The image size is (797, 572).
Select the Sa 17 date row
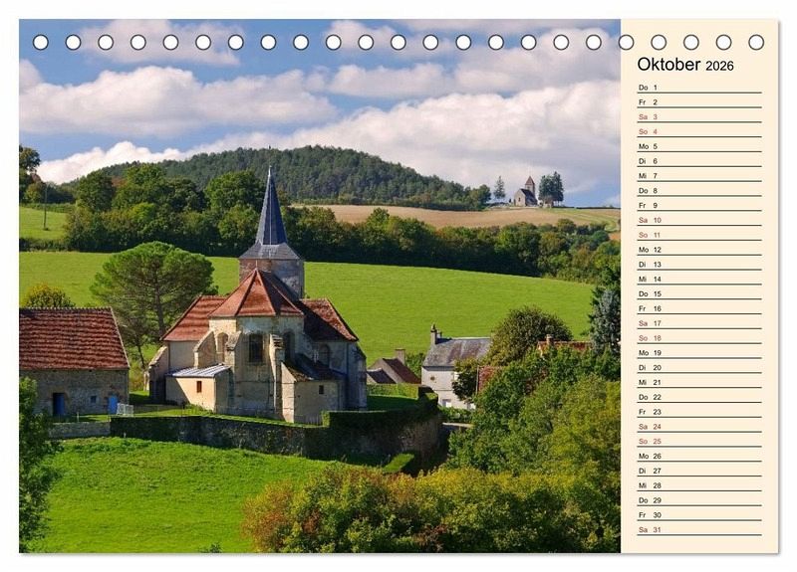tap(698, 323)
